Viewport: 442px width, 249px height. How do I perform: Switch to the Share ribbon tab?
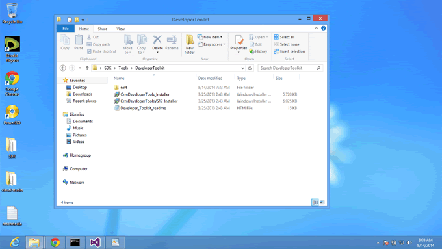coord(102,29)
